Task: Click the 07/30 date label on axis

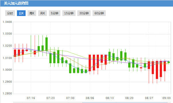Action: pos(70,98)
